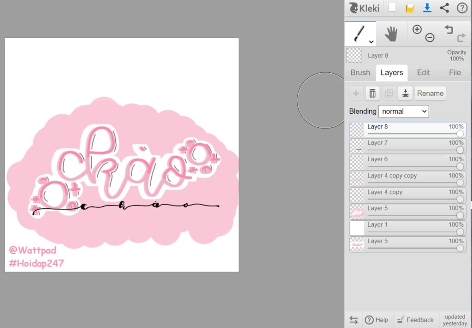Viewport: 472px width, 328px height.
Task: Select the Brush tool
Action: click(360, 34)
